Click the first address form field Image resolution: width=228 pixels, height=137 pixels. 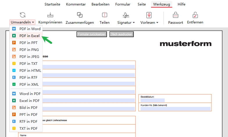tap(89, 67)
